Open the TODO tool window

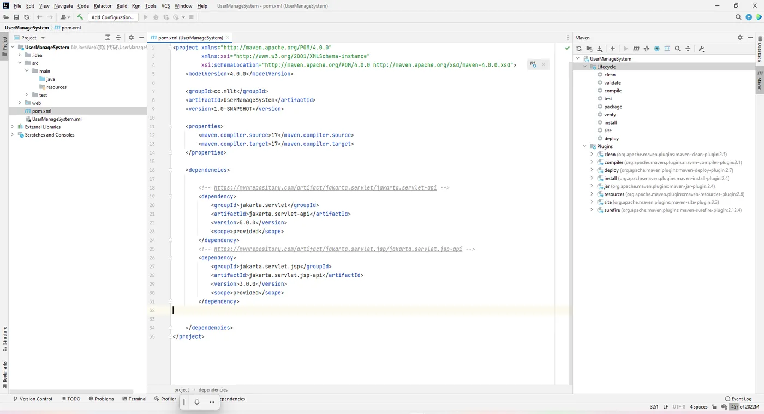pyautogui.click(x=70, y=399)
